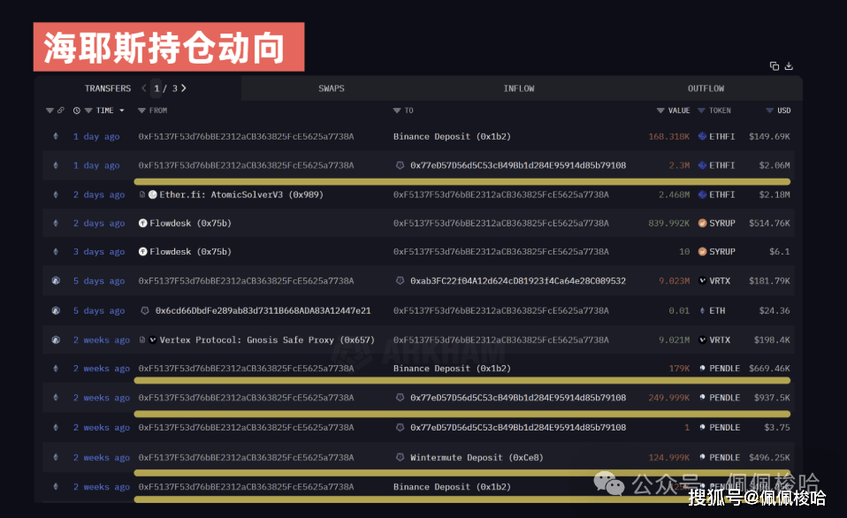Open the FROM column filter
Viewport: 847px width, 518px height.
click(142, 110)
